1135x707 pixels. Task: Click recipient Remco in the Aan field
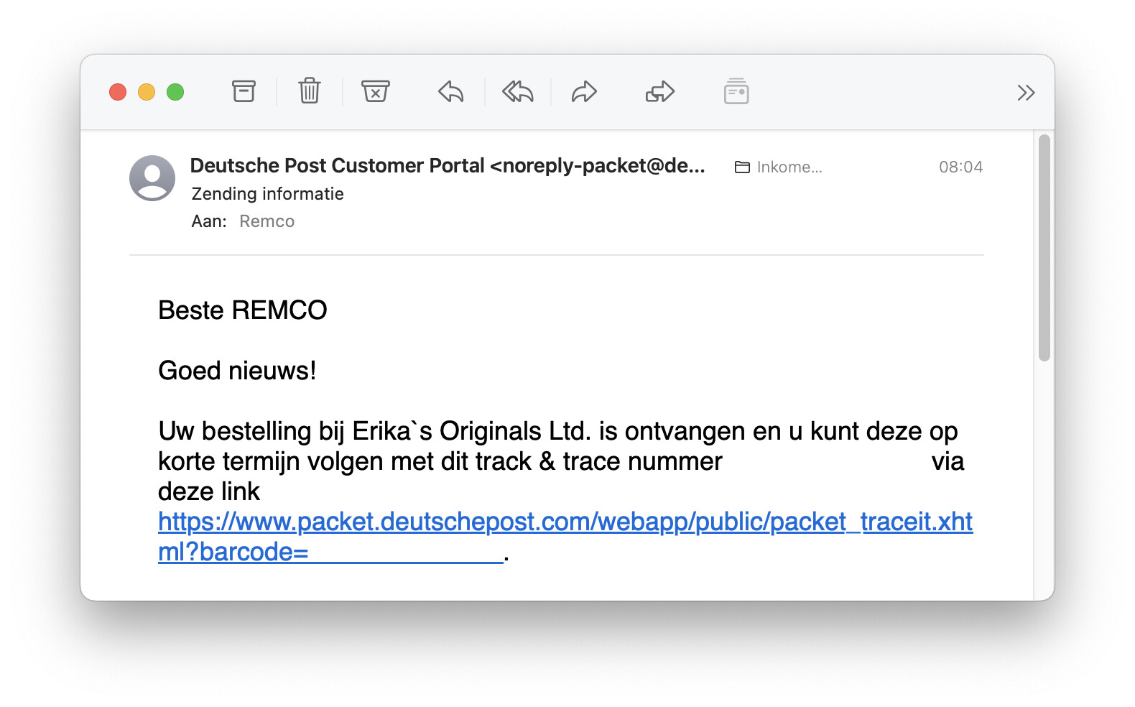click(267, 221)
